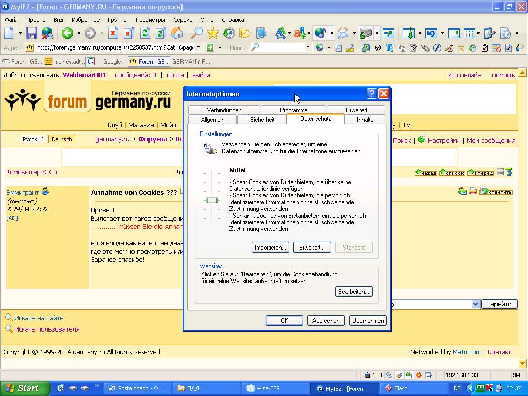
Task: Click the magnifier Search icon in the toolbar
Action: coord(196,33)
